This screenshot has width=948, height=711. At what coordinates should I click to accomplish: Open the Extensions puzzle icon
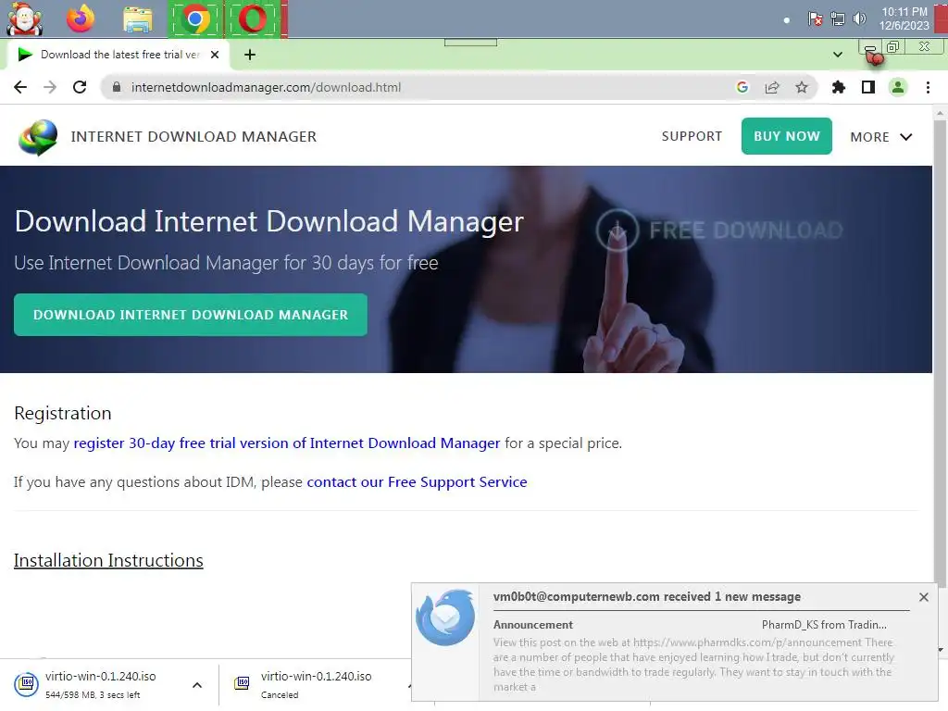(839, 87)
